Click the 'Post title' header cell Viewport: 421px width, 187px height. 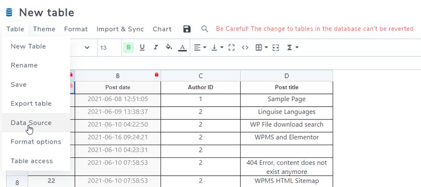(x=286, y=87)
